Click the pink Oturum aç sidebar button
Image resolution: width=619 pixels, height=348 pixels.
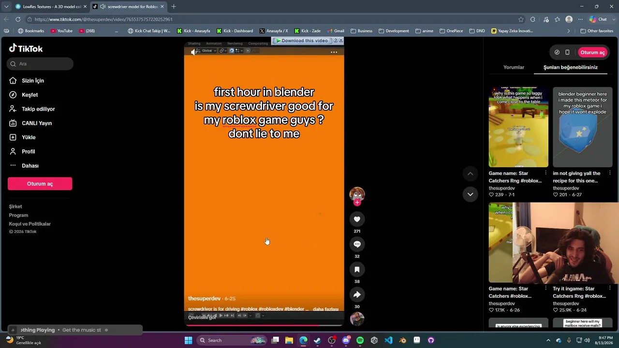40,184
